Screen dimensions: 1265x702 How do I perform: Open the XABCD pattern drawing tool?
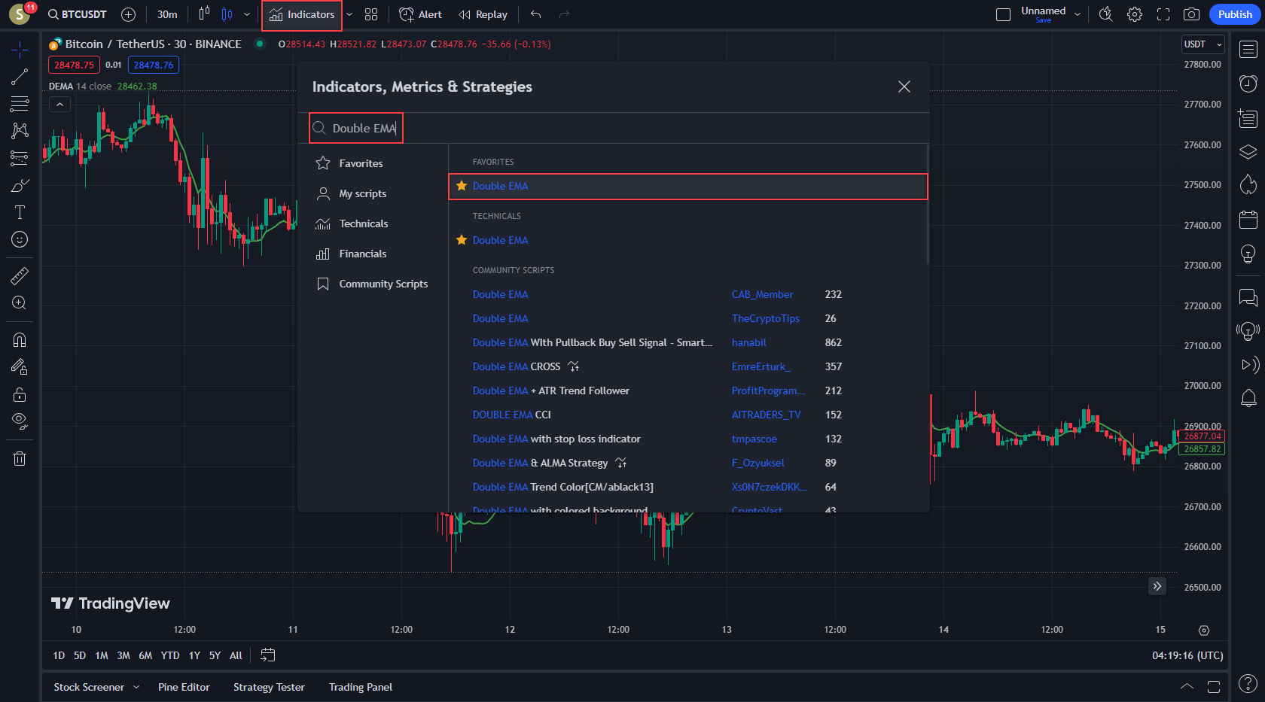click(19, 130)
